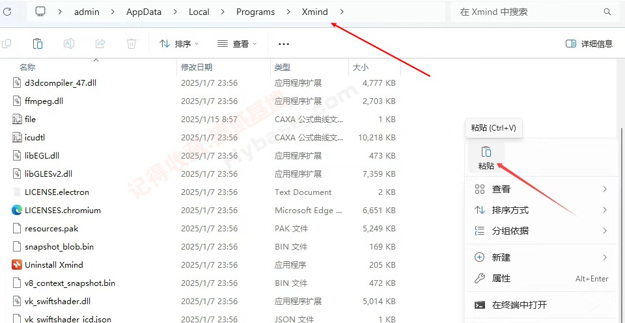This screenshot has width=625, height=323.
Task: Select the ffmpeg.dll file icon
Action: point(17,101)
